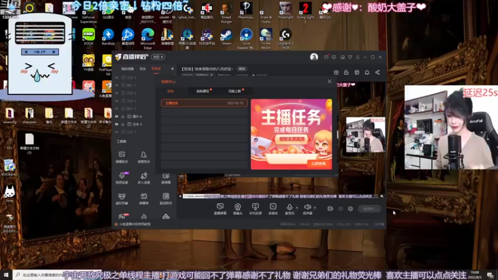Click the gift box icon in header
Image resolution: width=498 pixels, height=280 pixels.
336,72
